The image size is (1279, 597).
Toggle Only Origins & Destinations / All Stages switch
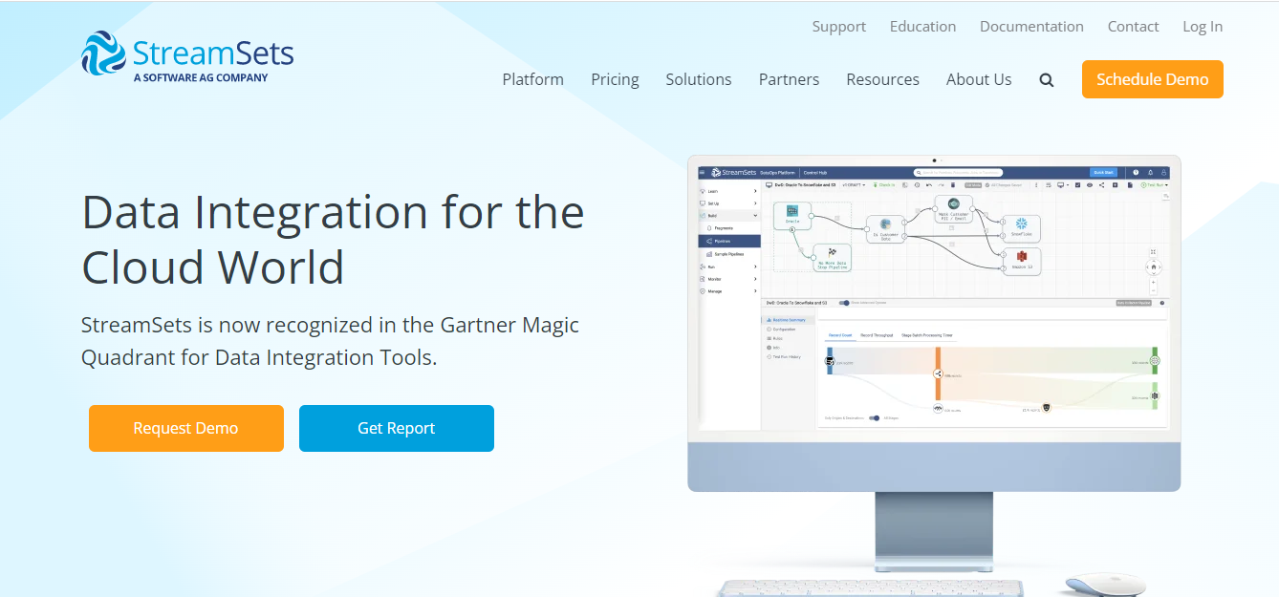click(x=874, y=417)
